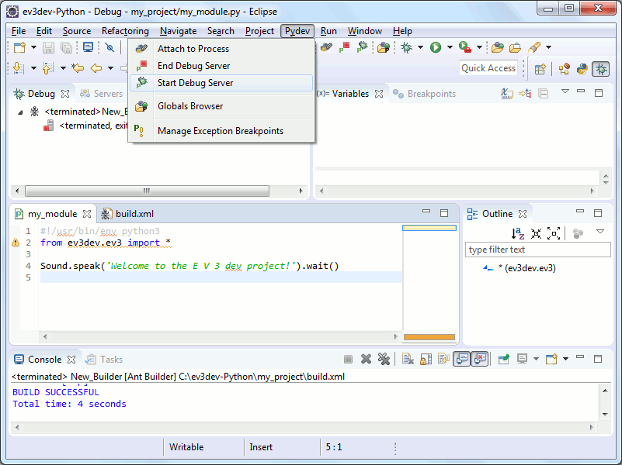The image size is (622, 465).
Task: Toggle Sort alphabetically in Outline view
Action: click(x=518, y=233)
